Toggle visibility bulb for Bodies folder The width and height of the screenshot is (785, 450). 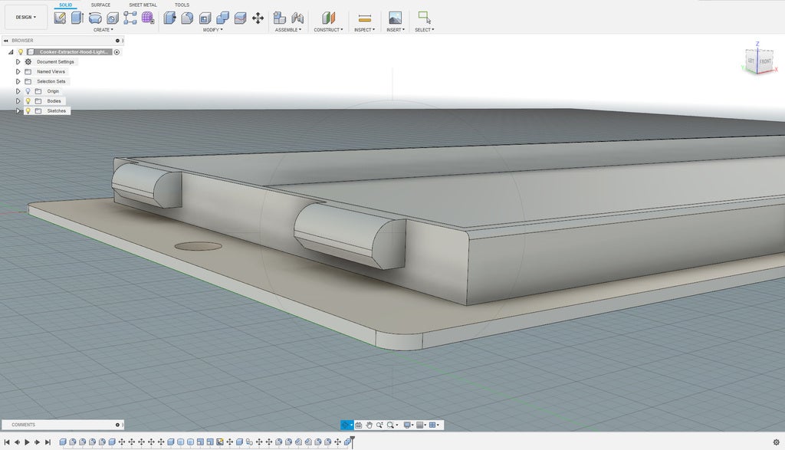click(28, 101)
